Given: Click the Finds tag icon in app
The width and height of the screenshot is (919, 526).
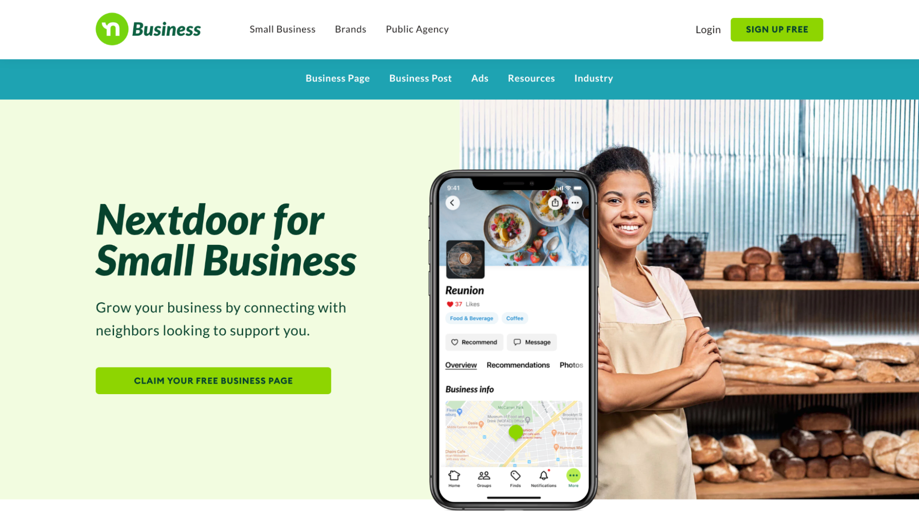Looking at the screenshot, I should (514, 476).
